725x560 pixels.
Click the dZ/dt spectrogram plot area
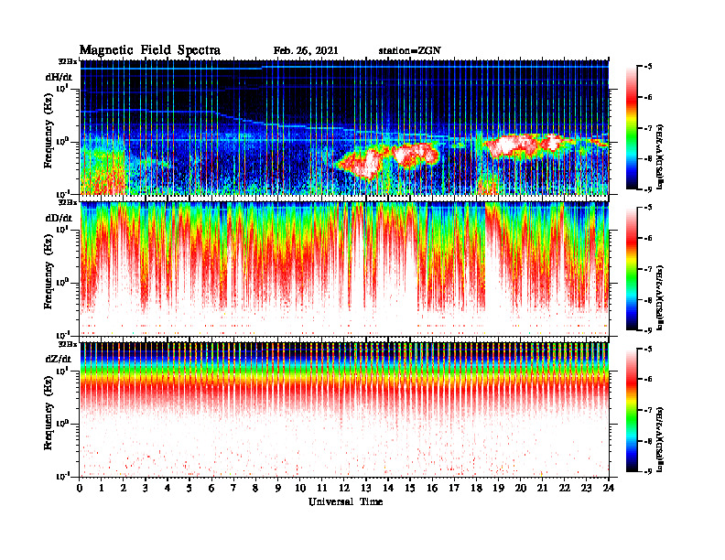click(x=344, y=410)
